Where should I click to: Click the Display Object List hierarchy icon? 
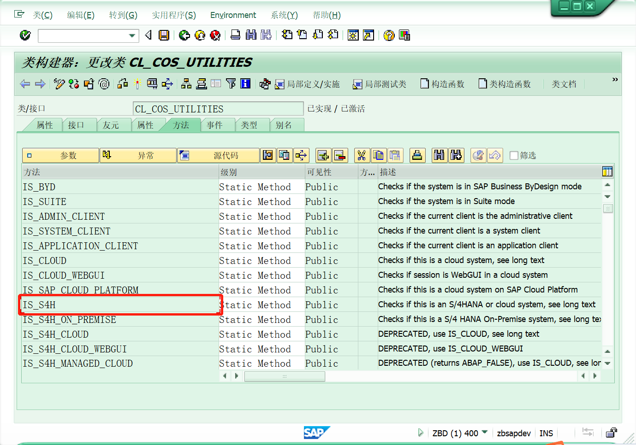pyautogui.click(x=186, y=84)
